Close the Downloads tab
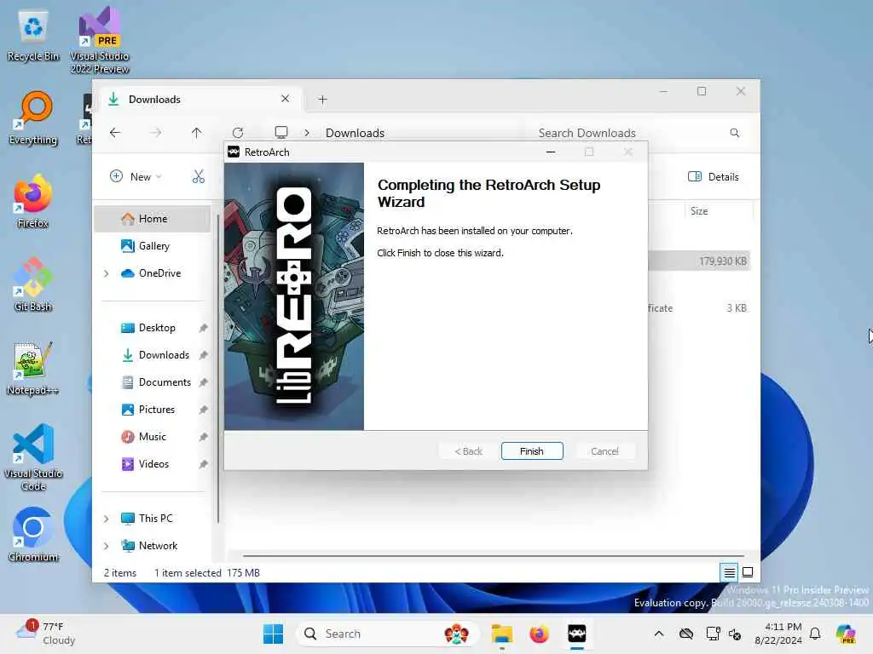Image resolution: width=873 pixels, height=654 pixels. (x=285, y=99)
